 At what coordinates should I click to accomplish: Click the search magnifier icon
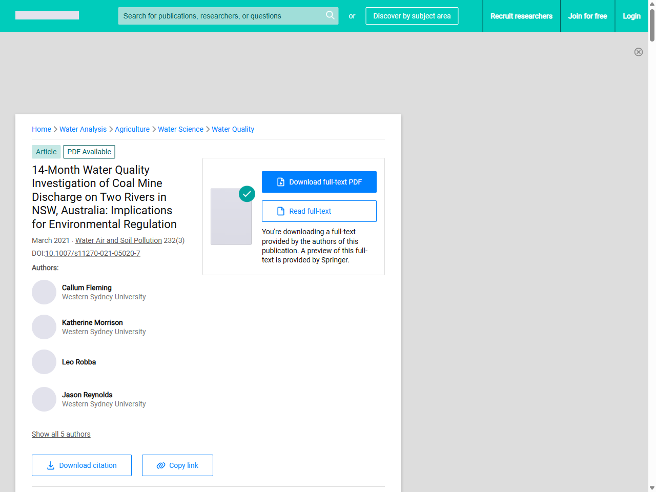point(330,15)
